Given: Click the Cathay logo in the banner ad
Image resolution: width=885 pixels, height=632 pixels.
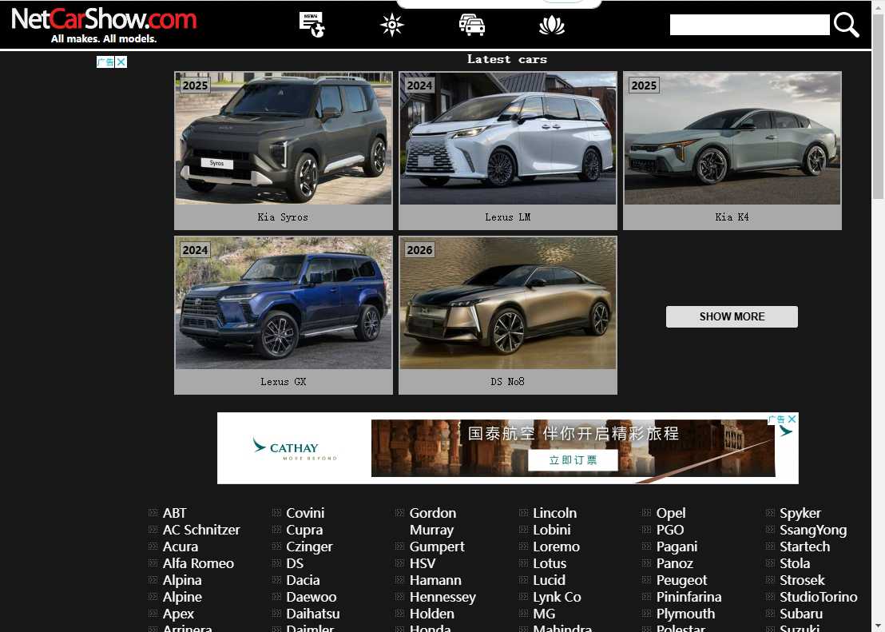Looking at the screenshot, I should [x=293, y=448].
